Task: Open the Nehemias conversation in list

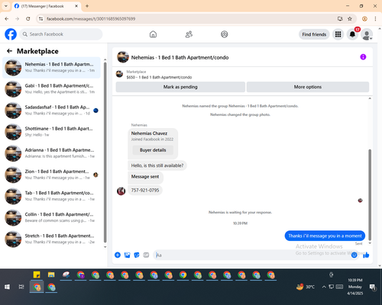Action: point(51,68)
